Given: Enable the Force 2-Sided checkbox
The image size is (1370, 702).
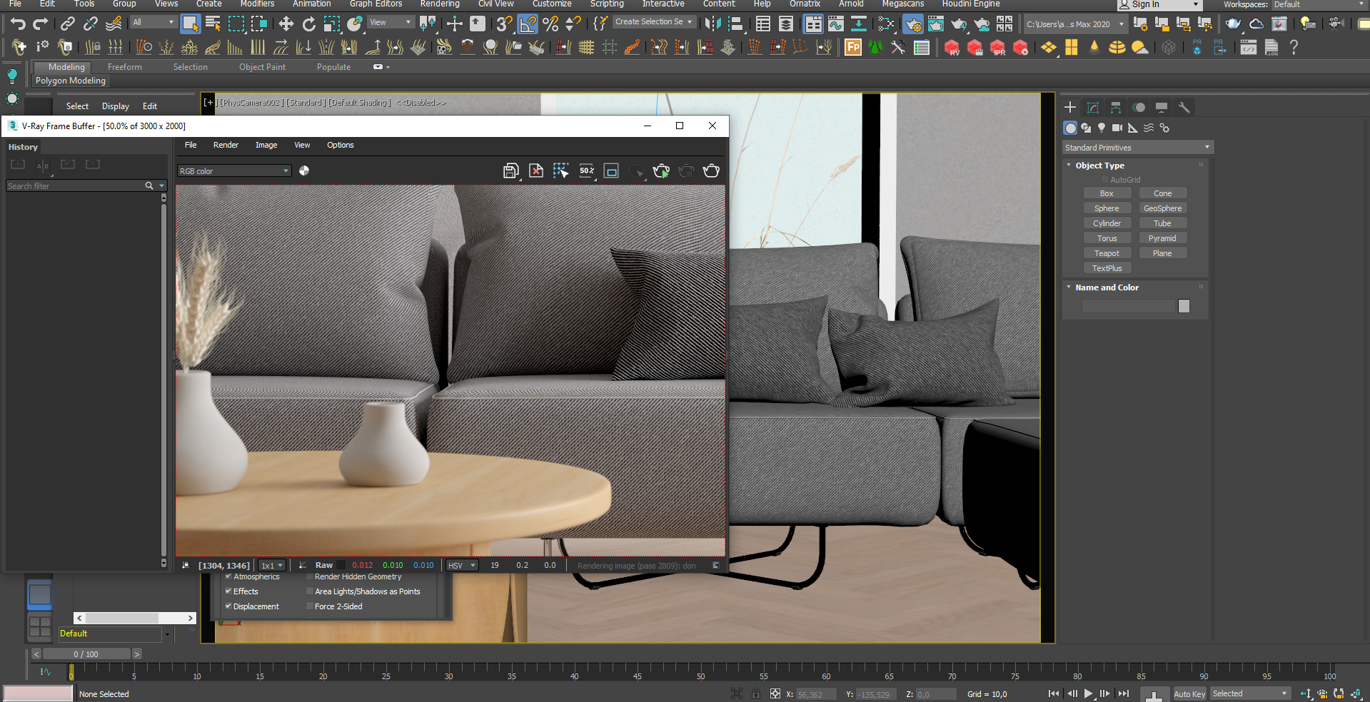Looking at the screenshot, I should click(x=310, y=606).
